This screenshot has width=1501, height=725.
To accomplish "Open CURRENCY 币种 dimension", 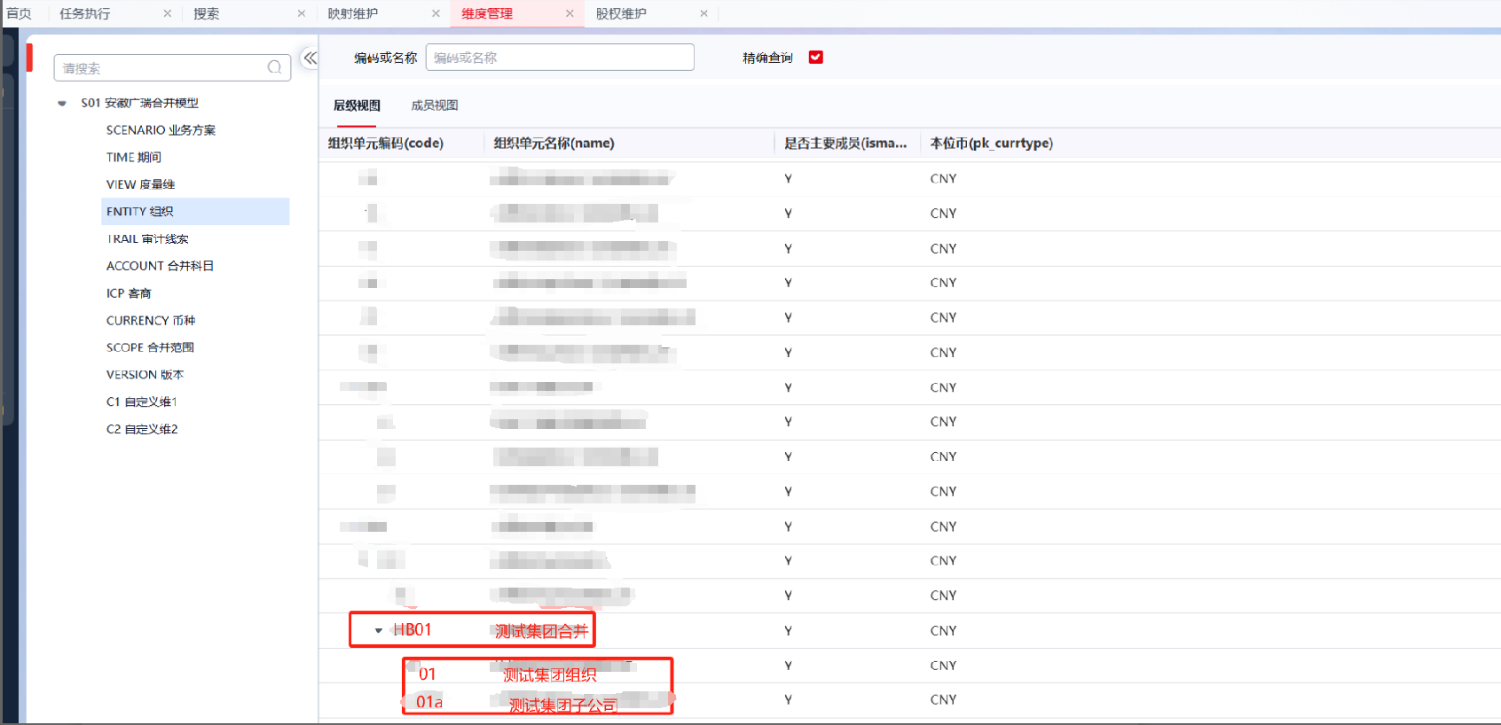I will [150, 321].
